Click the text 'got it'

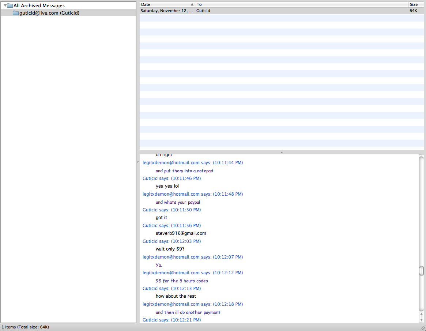(x=161, y=218)
